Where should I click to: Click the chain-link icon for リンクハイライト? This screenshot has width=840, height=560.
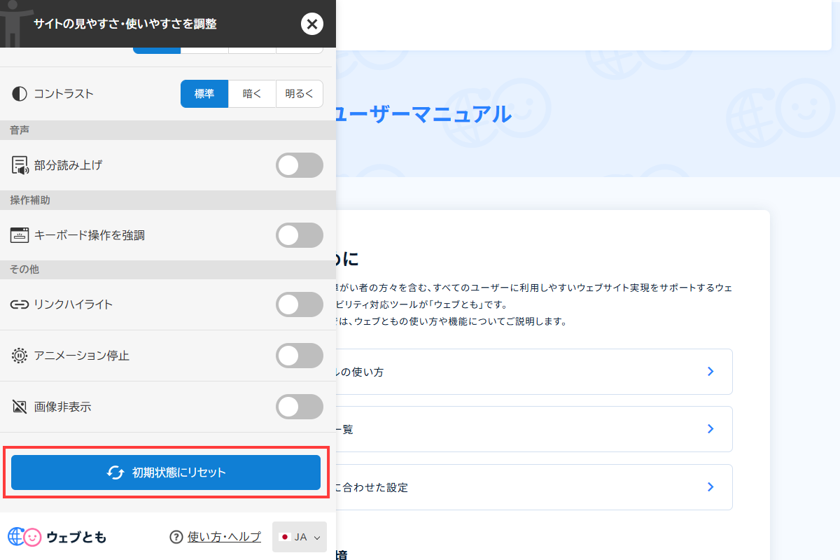[x=19, y=304]
